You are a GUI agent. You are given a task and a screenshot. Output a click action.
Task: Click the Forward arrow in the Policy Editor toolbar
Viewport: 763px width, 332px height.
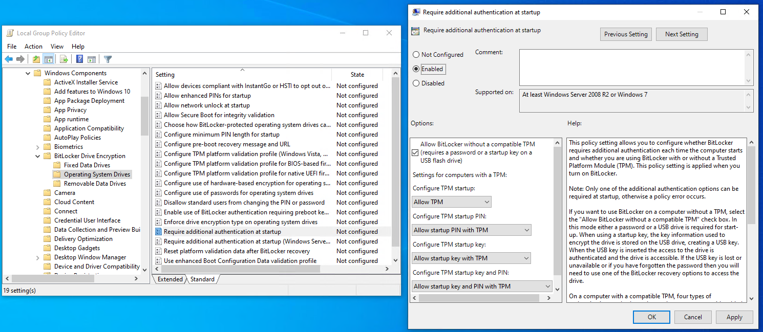point(20,59)
